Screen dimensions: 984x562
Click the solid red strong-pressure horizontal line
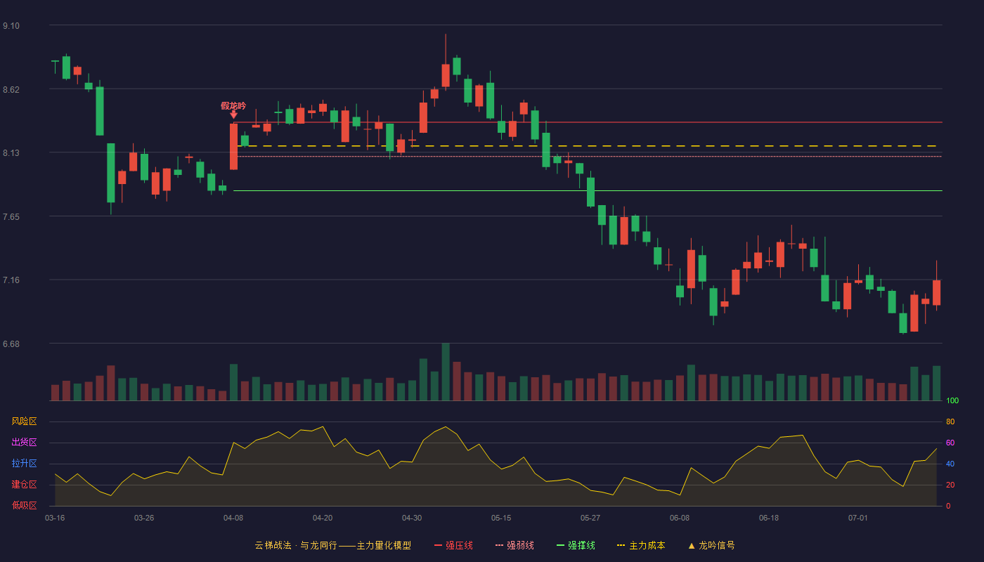[588, 122]
